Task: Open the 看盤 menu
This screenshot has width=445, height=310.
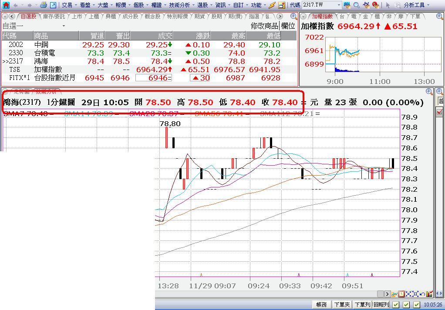Action: 85,5
